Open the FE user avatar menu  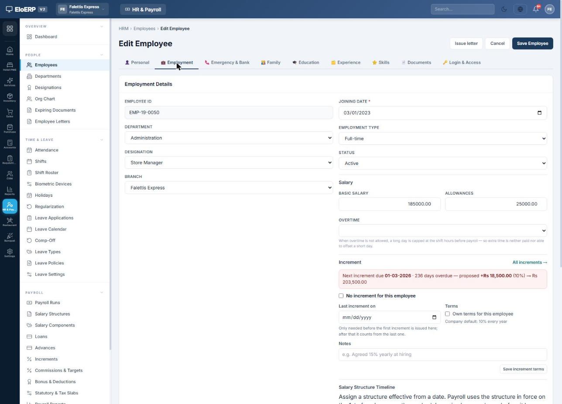point(549,9)
